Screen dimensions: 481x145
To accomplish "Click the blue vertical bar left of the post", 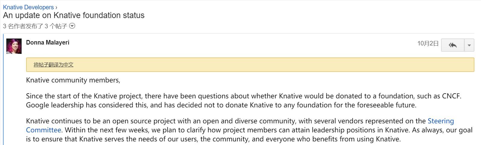I will pyautogui.click(x=4, y=89).
